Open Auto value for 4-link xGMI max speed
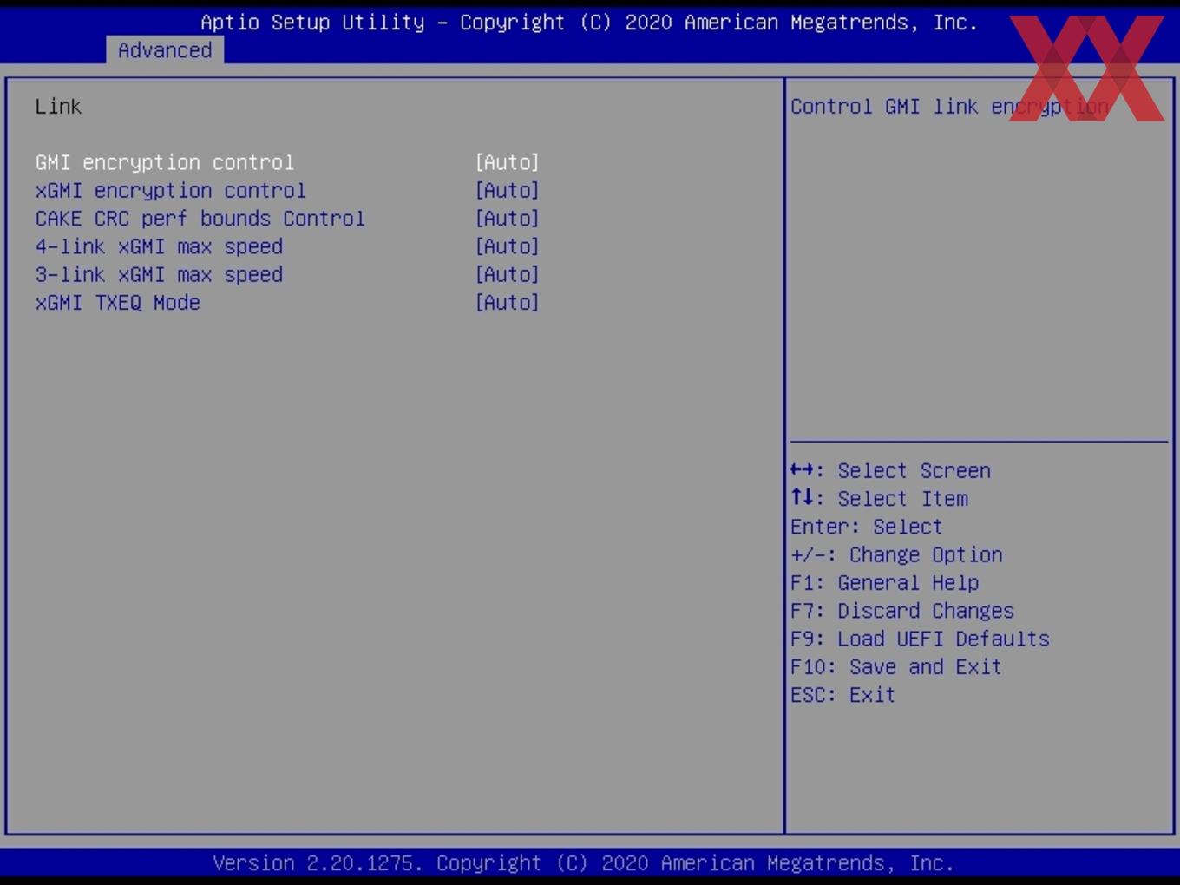 tap(508, 246)
